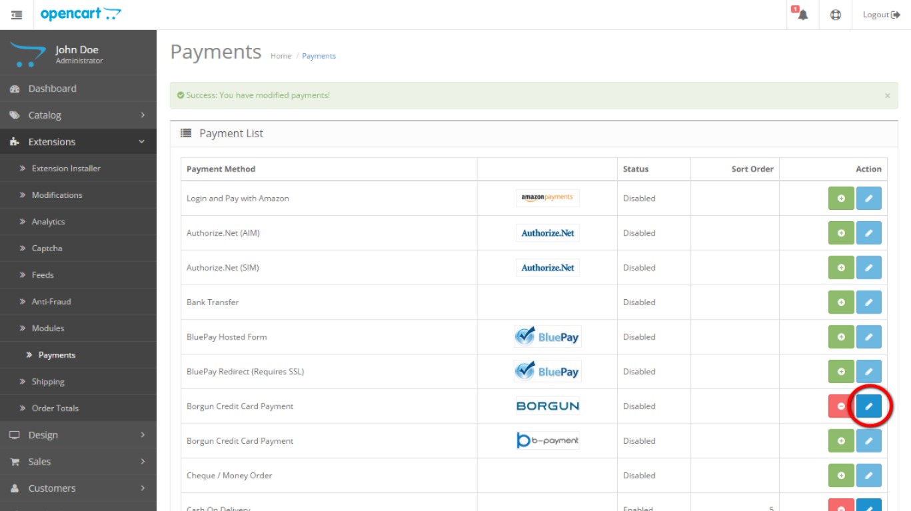Install Cheque / Money Order payment

click(841, 476)
